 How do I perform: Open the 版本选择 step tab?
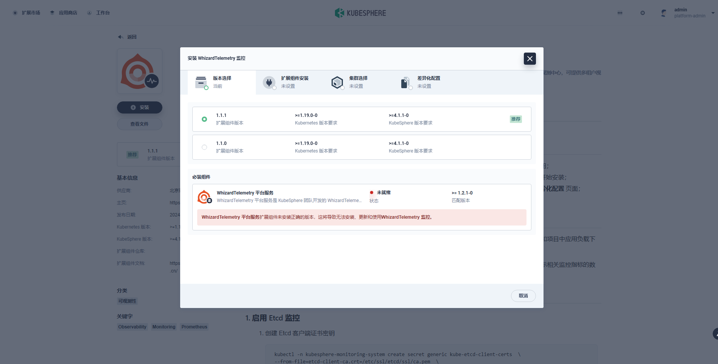(222, 82)
